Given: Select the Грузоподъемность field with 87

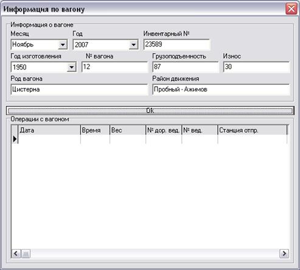Looking at the screenshot, I should pos(185,67).
